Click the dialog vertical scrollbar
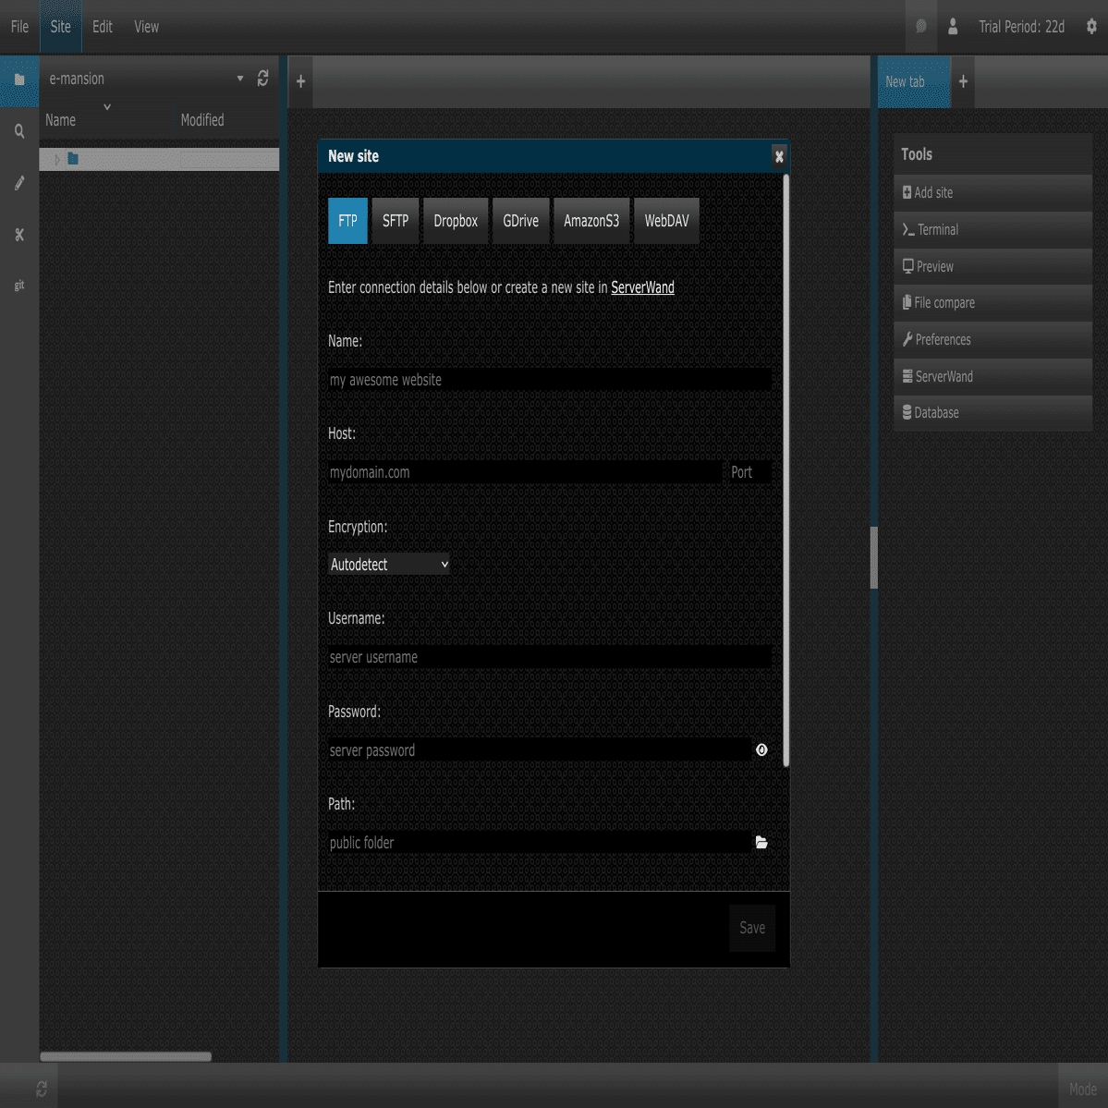Image resolution: width=1108 pixels, height=1108 pixels. [785, 470]
